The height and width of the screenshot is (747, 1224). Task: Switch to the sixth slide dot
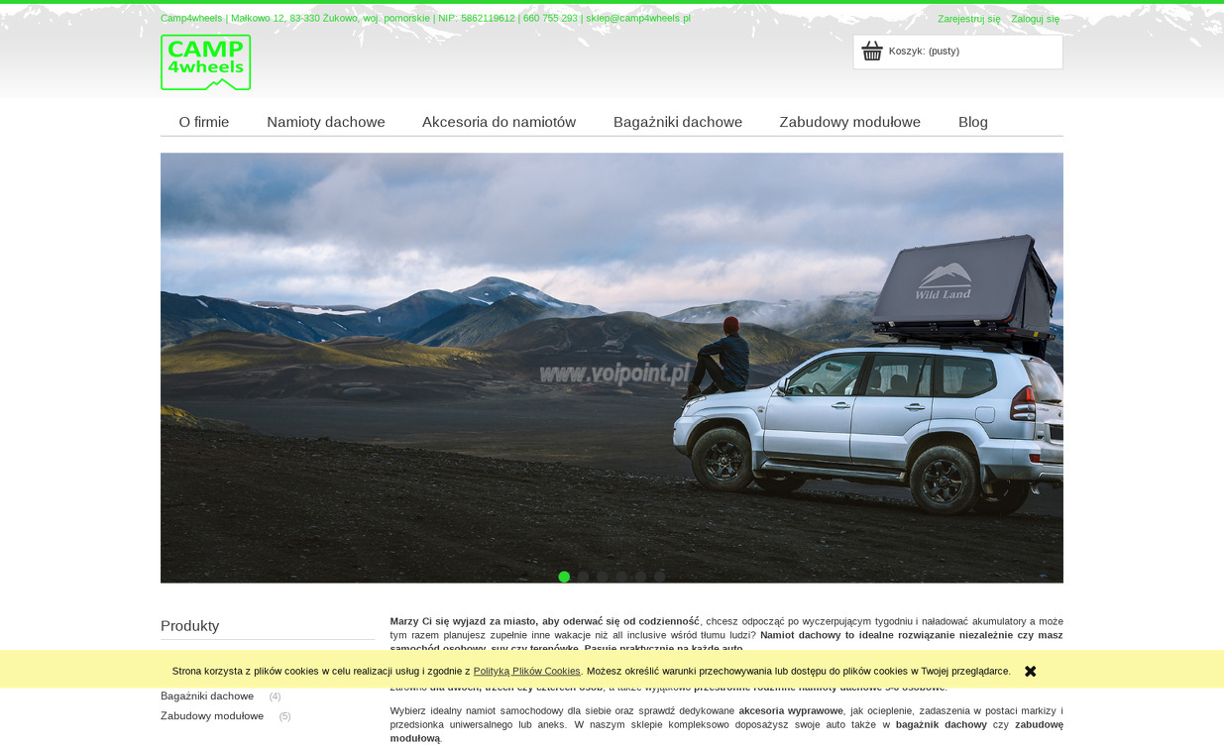pyautogui.click(x=660, y=577)
